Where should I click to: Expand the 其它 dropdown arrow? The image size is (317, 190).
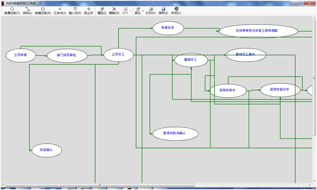tap(143, 11)
